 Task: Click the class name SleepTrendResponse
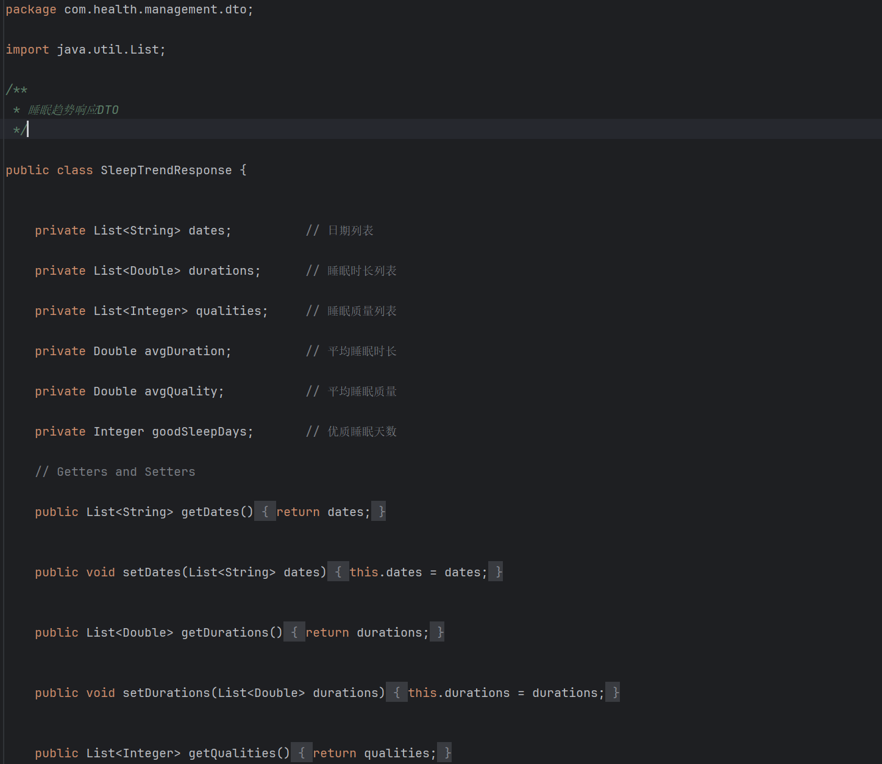[x=166, y=171]
